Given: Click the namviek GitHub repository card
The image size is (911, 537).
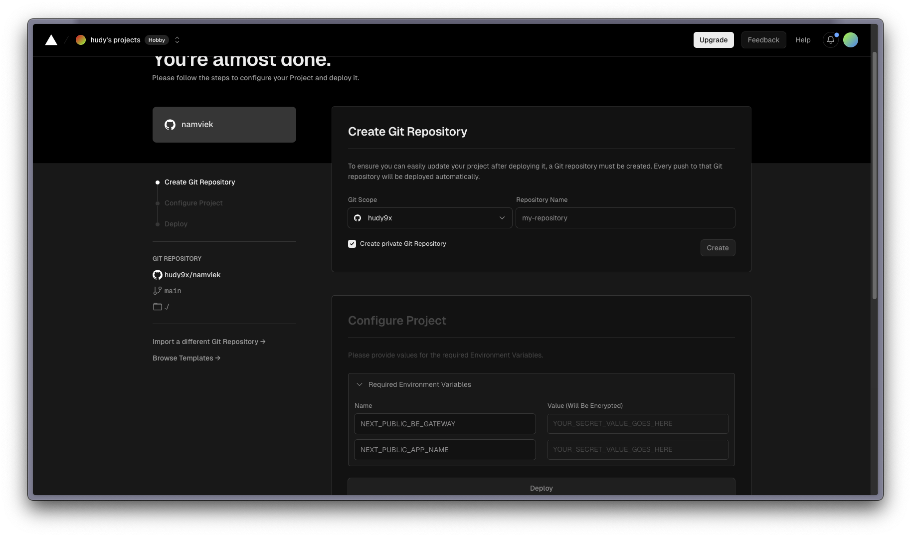Looking at the screenshot, I should click(224, 125).
